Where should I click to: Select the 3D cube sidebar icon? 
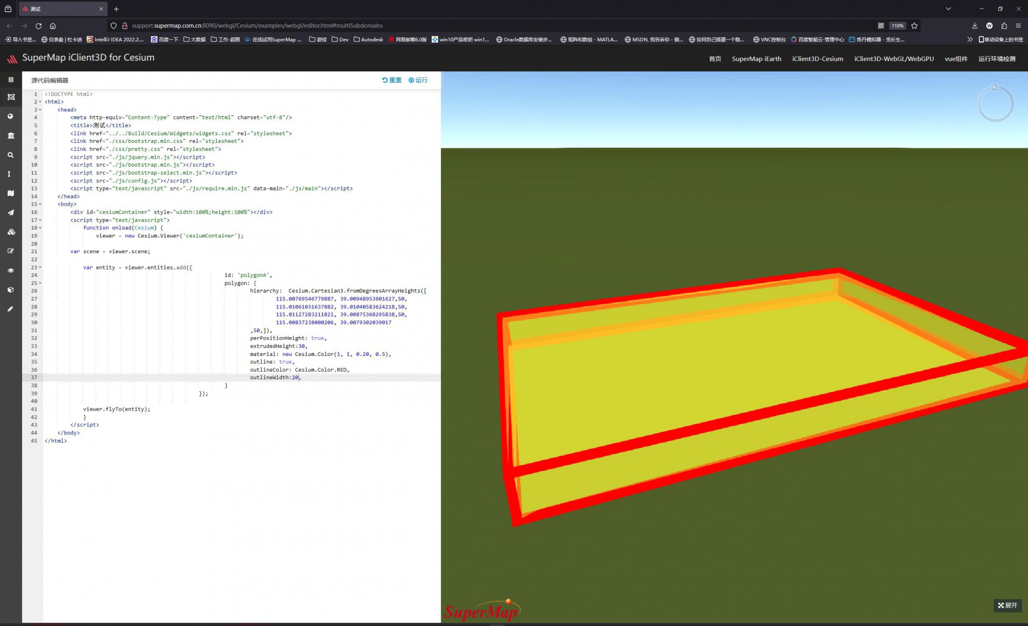tap(10, 289)
